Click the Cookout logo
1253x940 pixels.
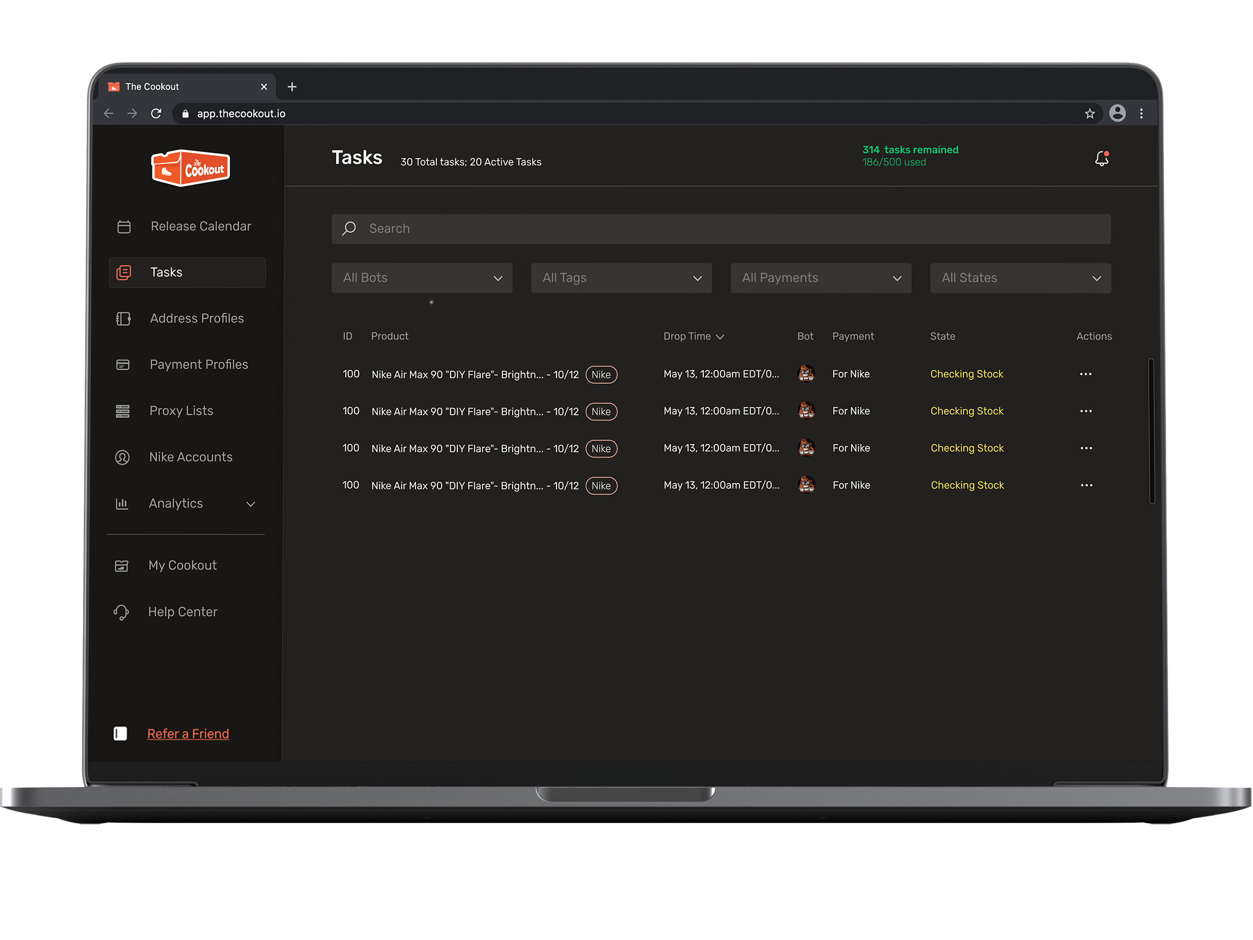coord(191,167)
